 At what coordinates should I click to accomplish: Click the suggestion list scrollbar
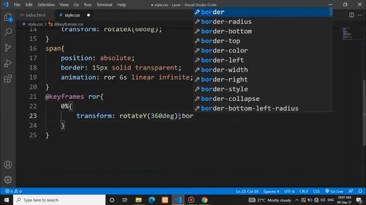pos(331,12)
